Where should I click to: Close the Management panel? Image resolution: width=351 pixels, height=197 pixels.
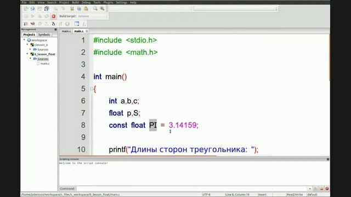(x=55, y=30)
